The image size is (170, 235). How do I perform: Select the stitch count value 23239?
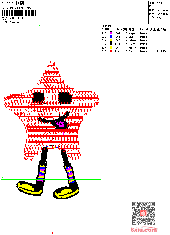[x=160, y=3]
